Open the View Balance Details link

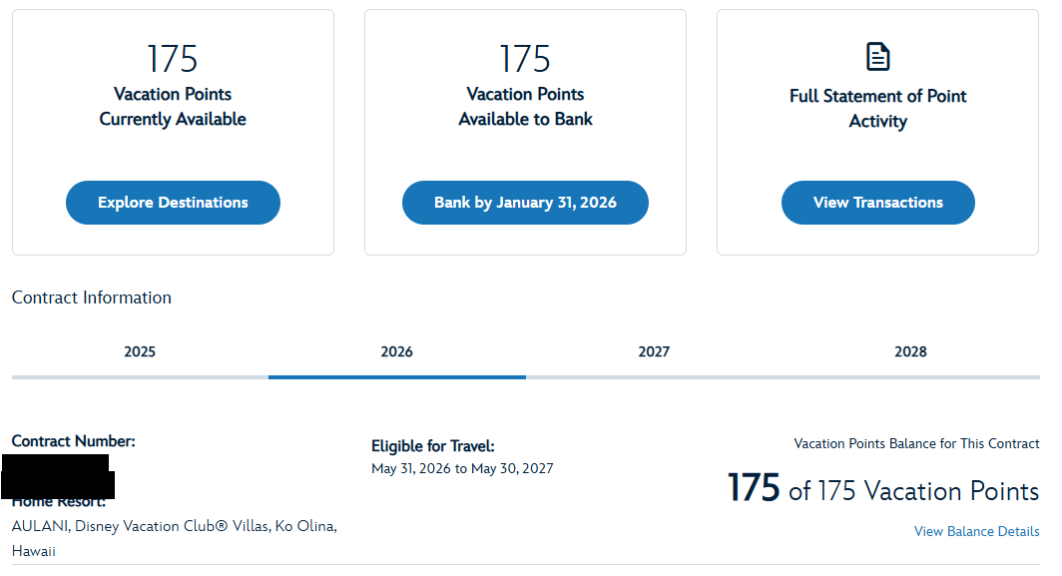(976, 532)
